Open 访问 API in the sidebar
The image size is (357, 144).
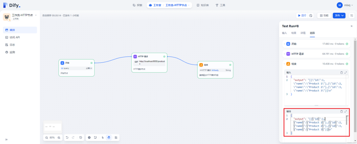point(20,37)
